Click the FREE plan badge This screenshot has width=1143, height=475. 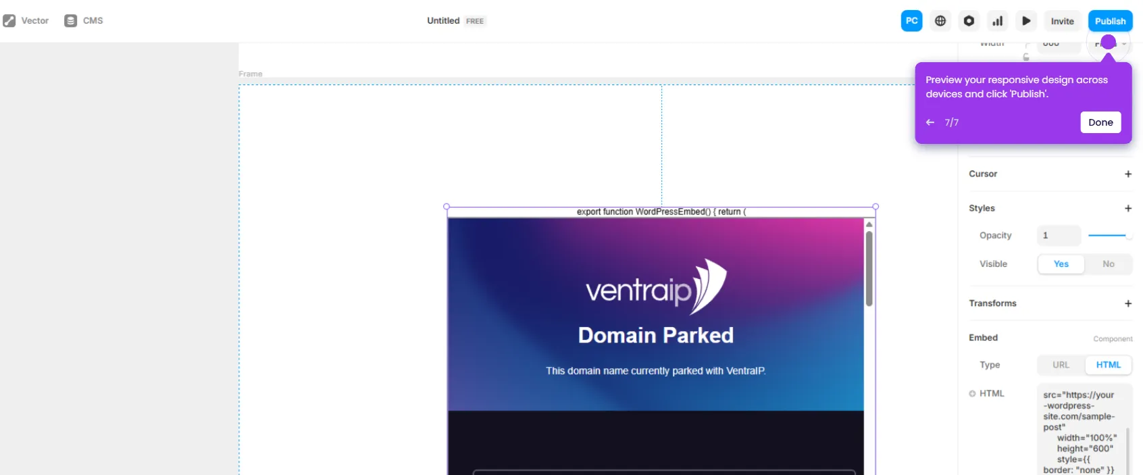coord(475,22)
